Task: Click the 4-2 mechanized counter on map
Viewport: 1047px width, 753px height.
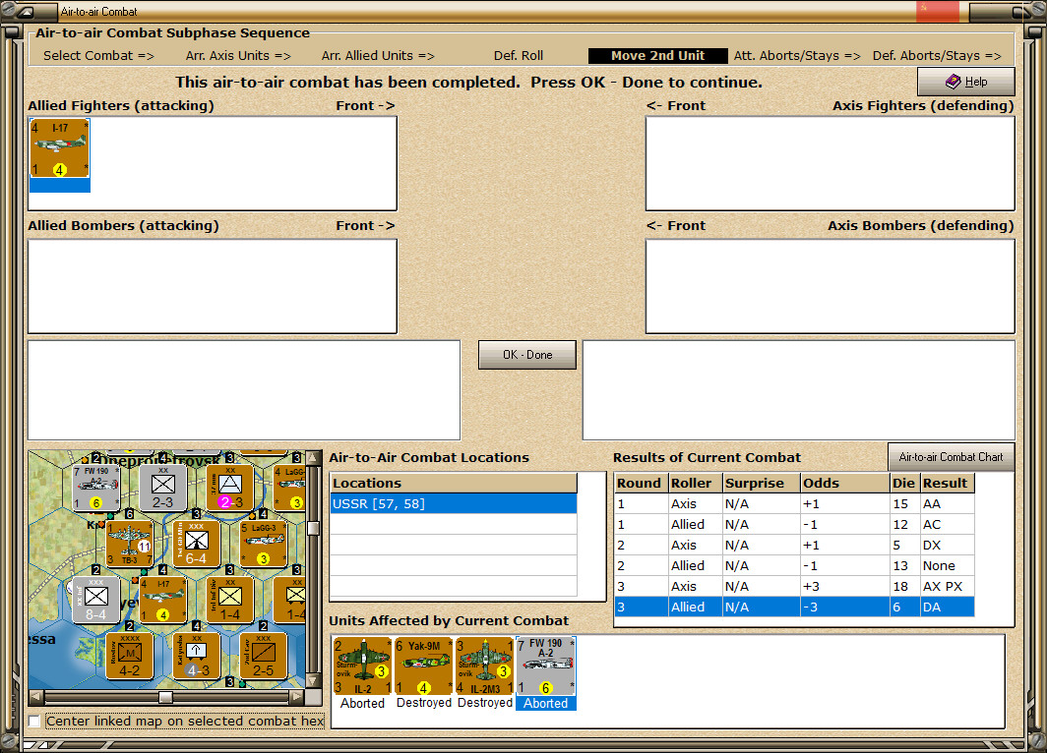Action: pyautogui.click(x=130, y=656)
